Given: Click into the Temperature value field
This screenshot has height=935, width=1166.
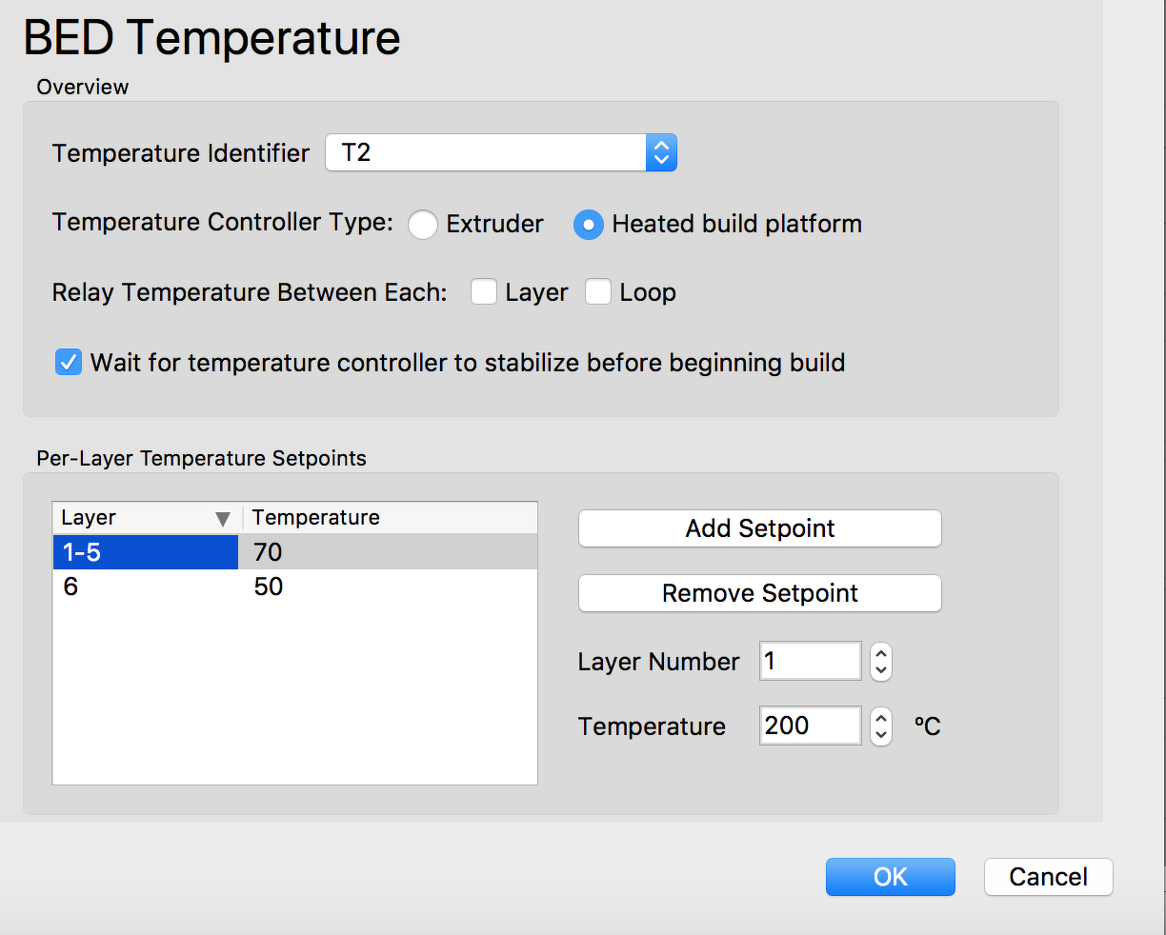Looking at the screenshot, I should point(810,726).
